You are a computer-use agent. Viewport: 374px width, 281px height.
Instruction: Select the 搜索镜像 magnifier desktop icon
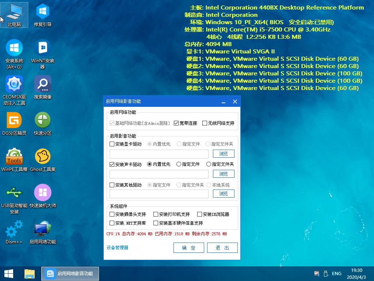(43, 87)
